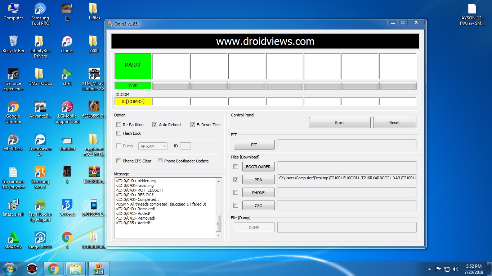Tick the checkbox beside the BOOTLOADER button

pyautogui.click(x=236, y=167)
